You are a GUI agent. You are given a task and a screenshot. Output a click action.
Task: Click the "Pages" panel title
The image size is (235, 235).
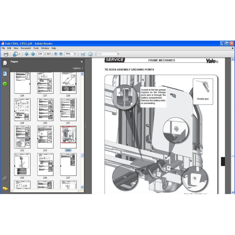(14, 61)
